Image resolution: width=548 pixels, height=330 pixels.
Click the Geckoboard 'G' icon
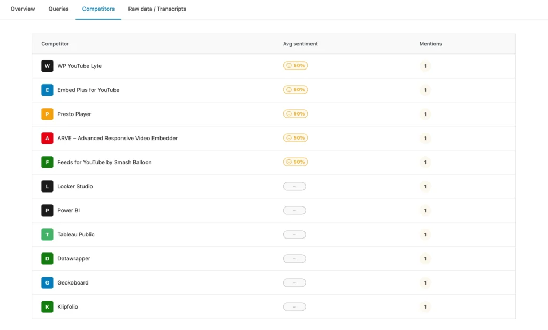tap(47, 283)
